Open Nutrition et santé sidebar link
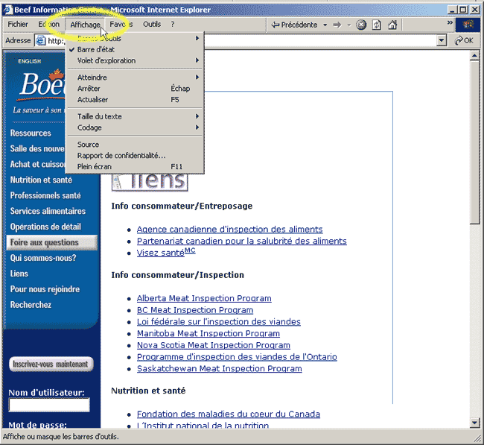 (41, 180)
